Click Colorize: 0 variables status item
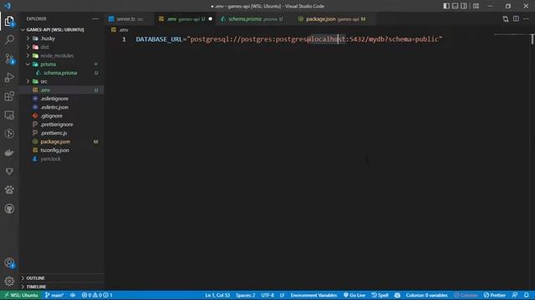This screenshot has height=300, width=535. pyautogui.click(x=426, y=295)
